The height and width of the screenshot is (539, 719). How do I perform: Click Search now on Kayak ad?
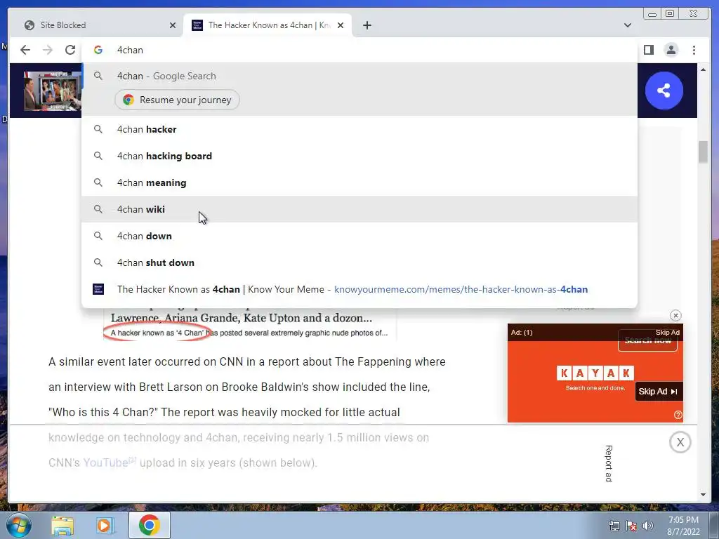647,341
